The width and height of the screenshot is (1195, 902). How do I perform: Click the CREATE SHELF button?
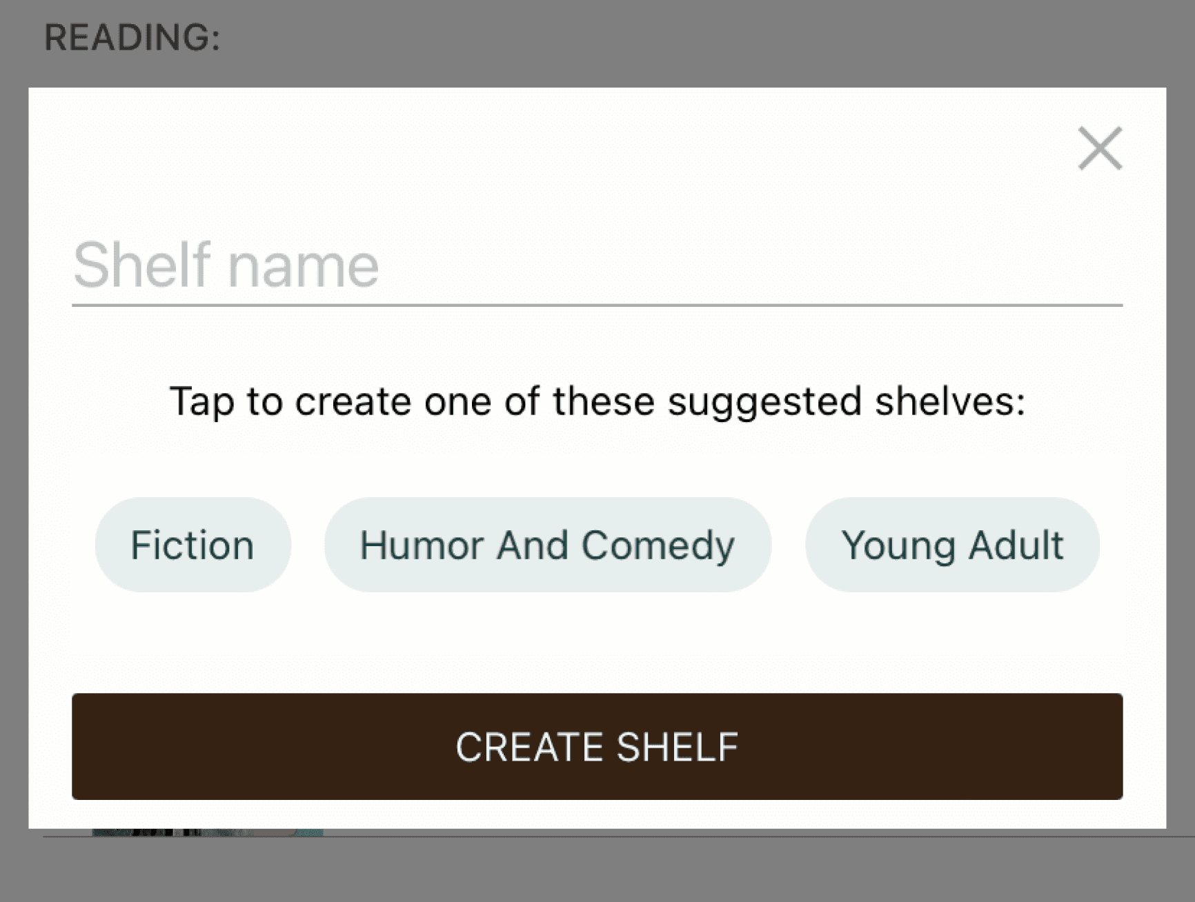point(597,747)
